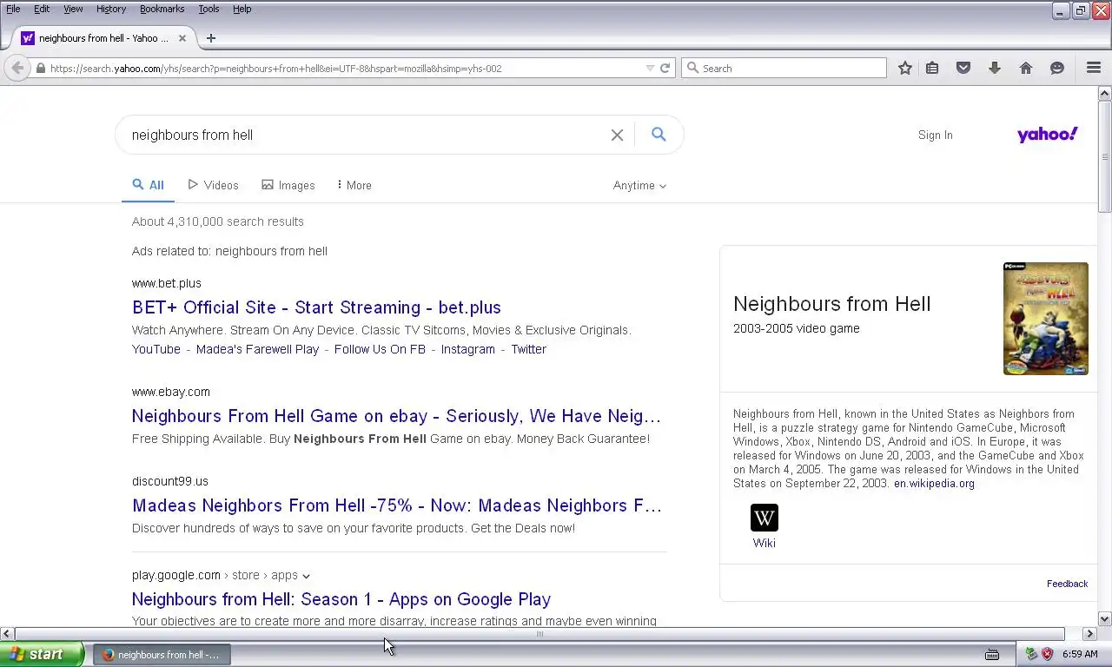
Task: Click the browser URL address bar
Action: pyautogui.click(x=346, y=68)
